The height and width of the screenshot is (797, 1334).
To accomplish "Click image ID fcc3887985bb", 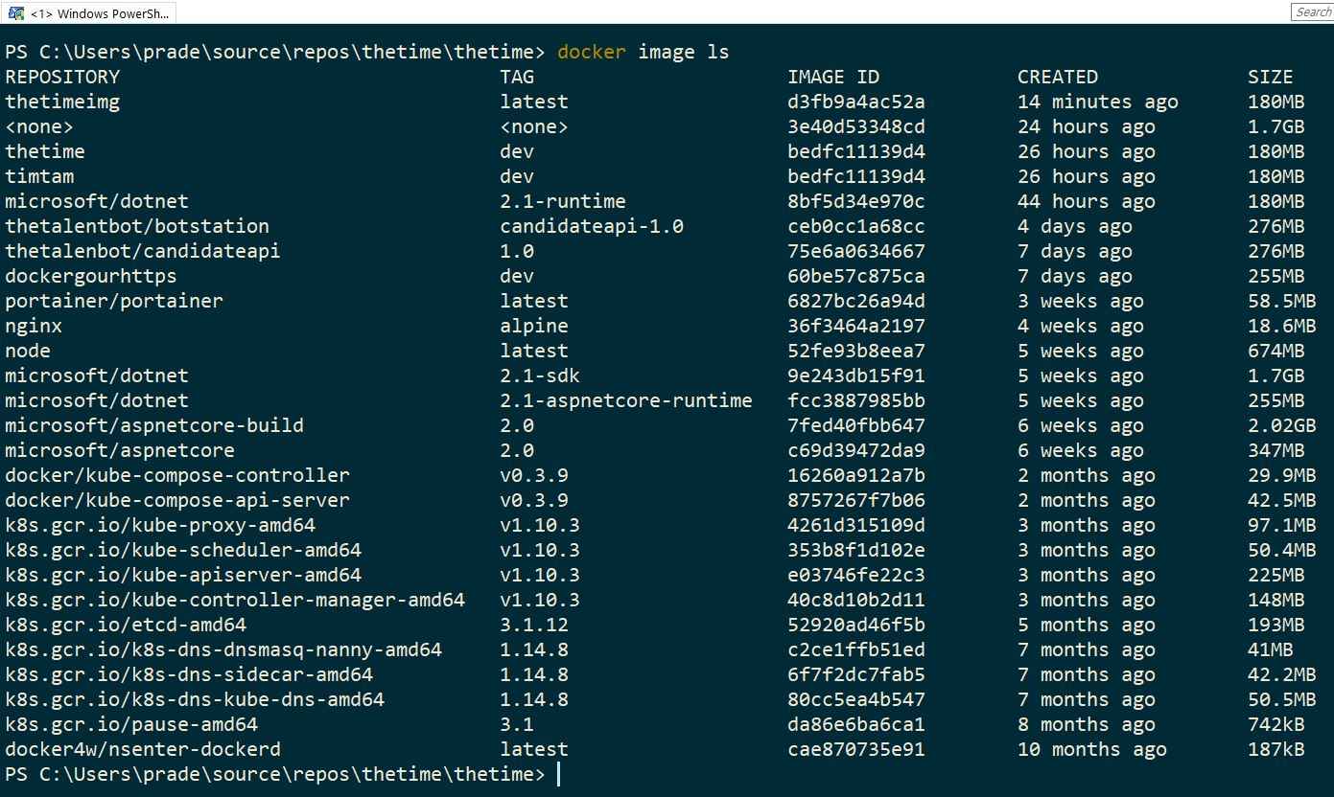I will coord(856,400).
